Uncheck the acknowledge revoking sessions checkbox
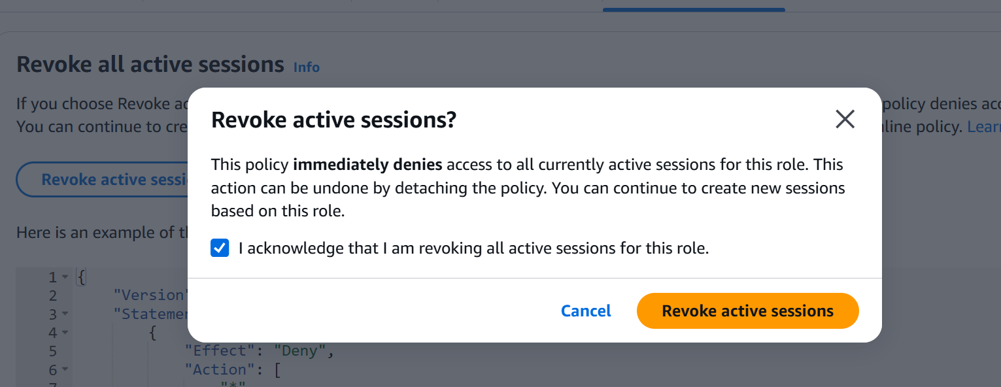Viewport: 1001px width, 387px height. 220,248
